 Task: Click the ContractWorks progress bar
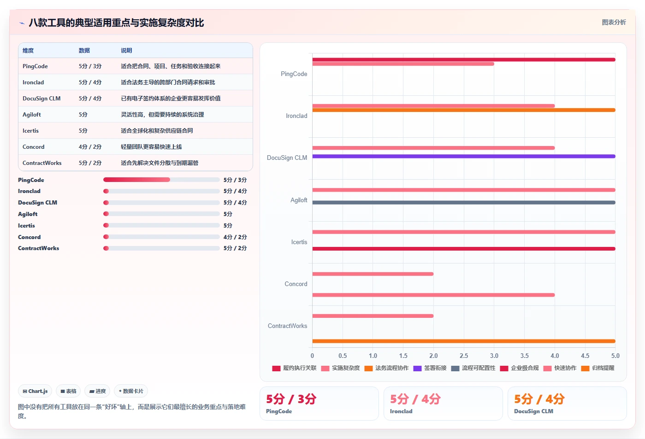(x=161, y=248)
